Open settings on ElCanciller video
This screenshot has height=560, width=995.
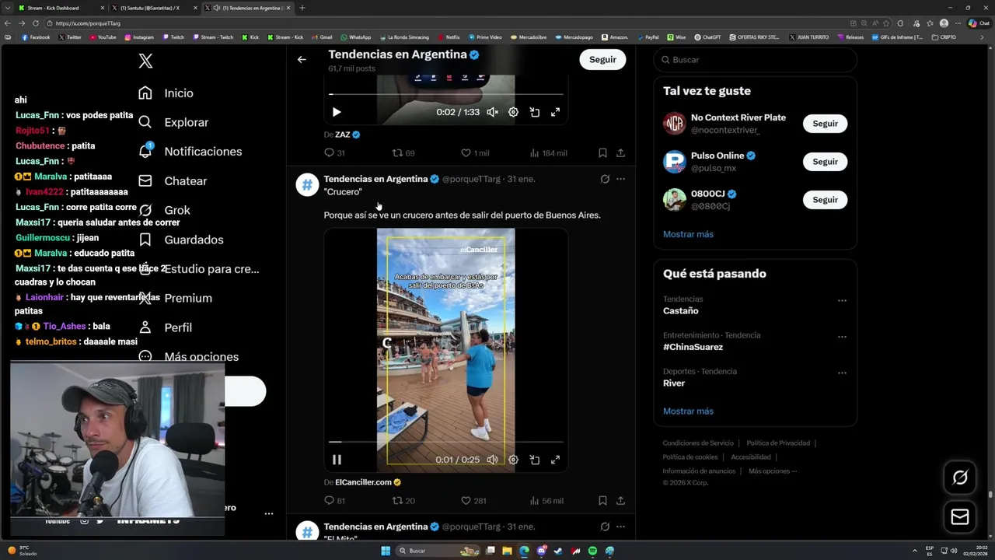click(513, 460)
